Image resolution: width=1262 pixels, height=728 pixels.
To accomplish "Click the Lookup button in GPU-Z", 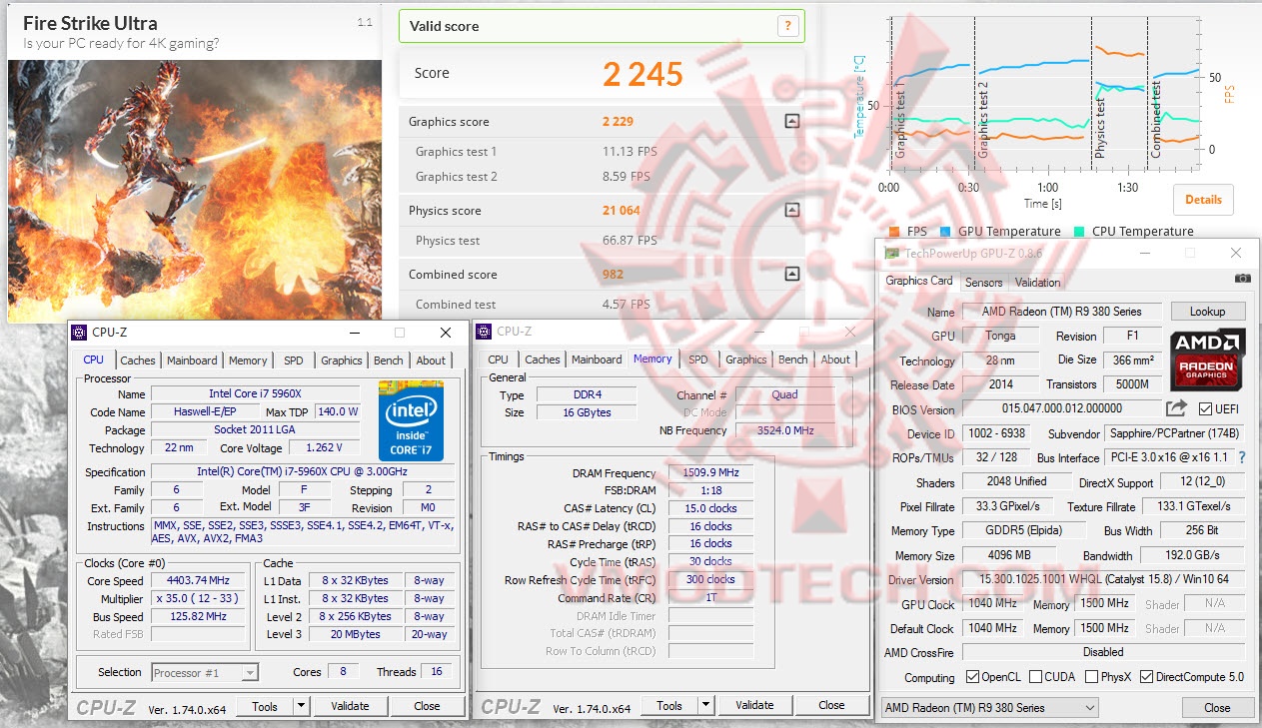I will coord(1208,312).
